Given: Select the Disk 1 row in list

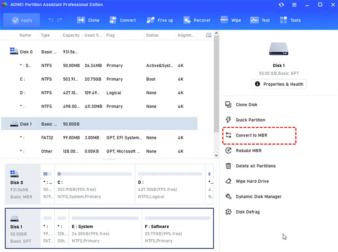Looking at the screenshot, I should 99,124.
